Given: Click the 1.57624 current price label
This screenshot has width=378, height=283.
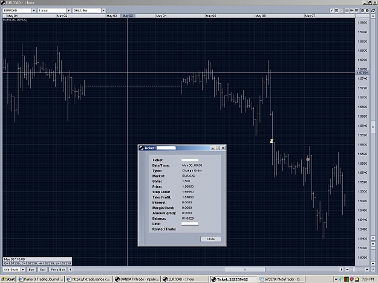Looking at the screenshot, I should [362, 72].
